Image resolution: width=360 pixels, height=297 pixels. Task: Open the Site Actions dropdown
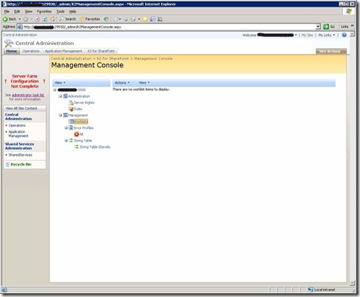[331, 51]
